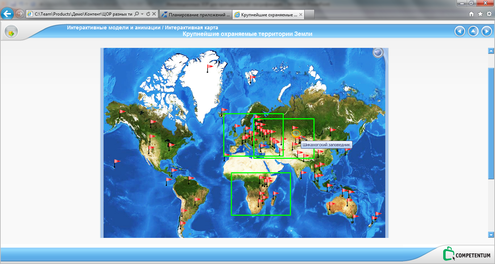Viewport: 495px width, 264px height.
Task: Click the Competentum logo
Action: pos(467,254)
